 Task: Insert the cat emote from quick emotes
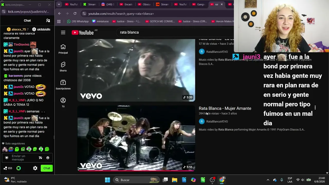(x=5, y=149)
